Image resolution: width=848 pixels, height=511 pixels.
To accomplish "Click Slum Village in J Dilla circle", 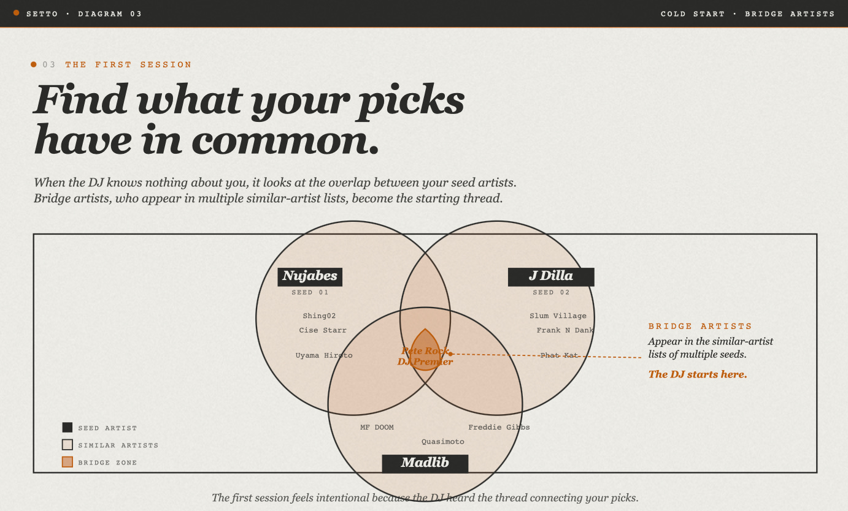I will (x=558, y=316).
